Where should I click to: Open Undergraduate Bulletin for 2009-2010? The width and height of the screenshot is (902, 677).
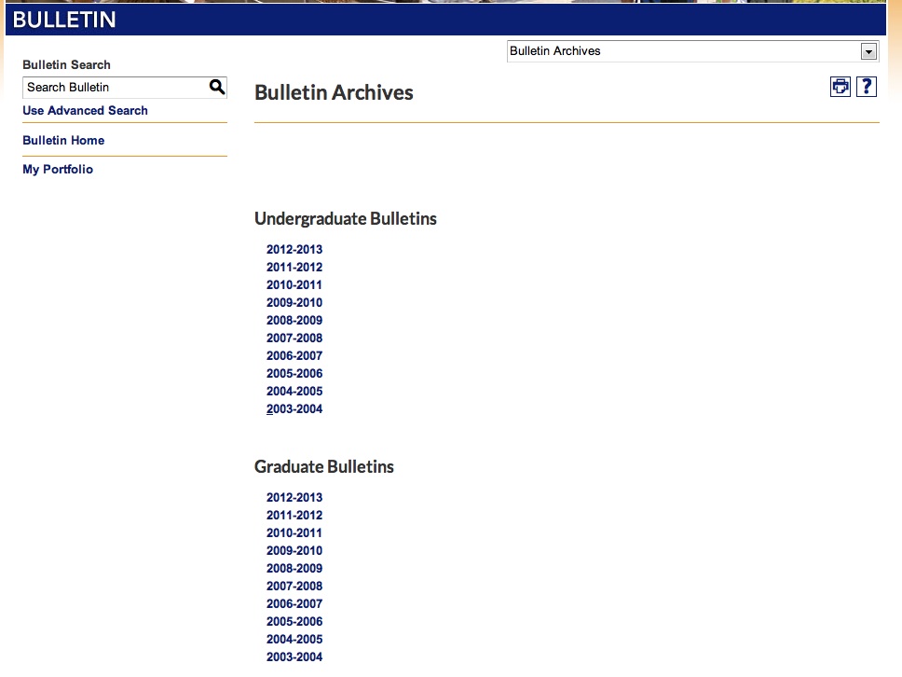(x=294, y=302)
